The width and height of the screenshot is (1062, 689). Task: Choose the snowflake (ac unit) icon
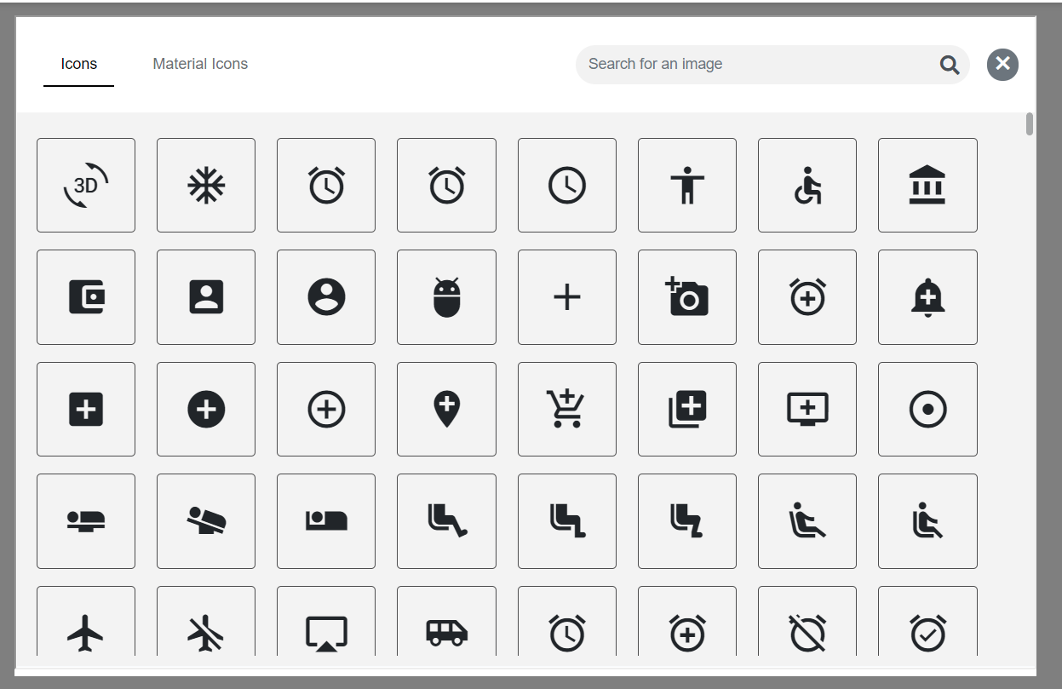(x=206, y=185)
